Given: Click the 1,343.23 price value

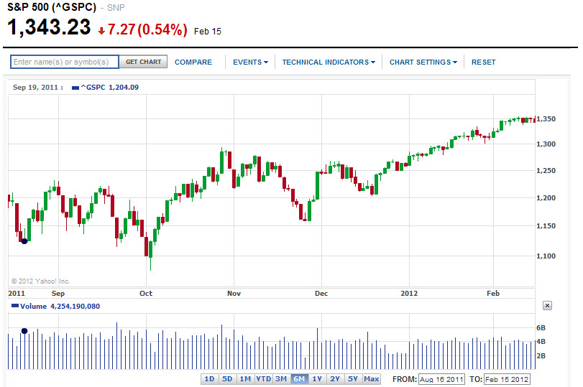Looking at the screenshot, I should 49,27.
